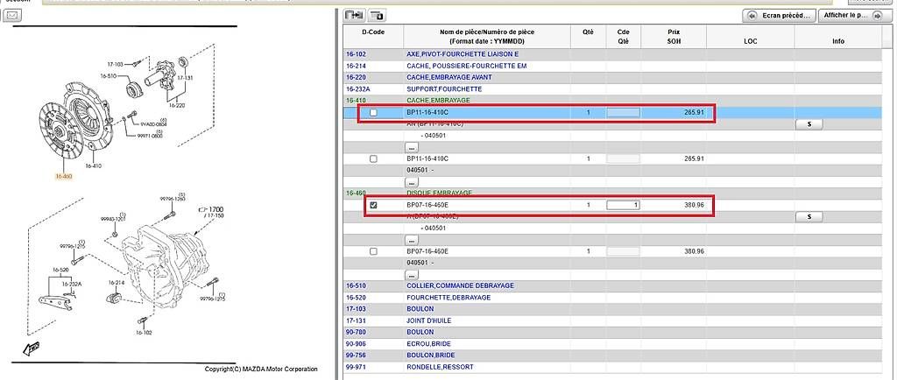This screenshot has height=380, width=897.
Task: Click the envelope icon above the diagram
Action: pos(13,17)
